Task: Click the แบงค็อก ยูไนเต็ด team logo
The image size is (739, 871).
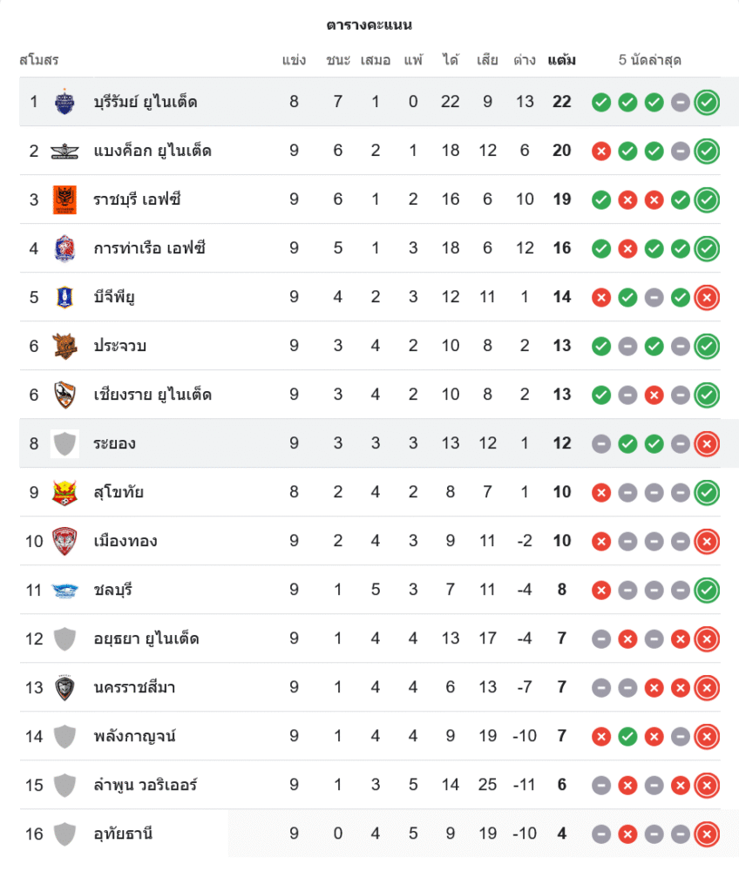Action: point(64,151)
